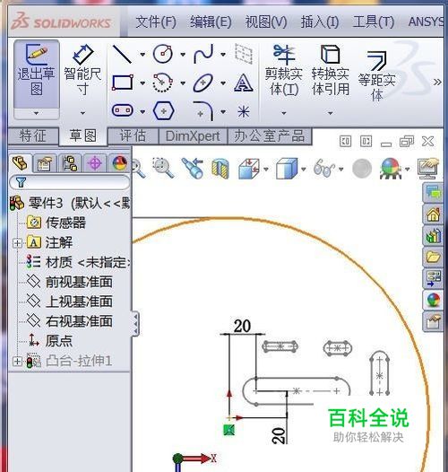Open the 编辑(E) menu
The height and width of the screenshot is (472, 448).
(x=211, y=22)
